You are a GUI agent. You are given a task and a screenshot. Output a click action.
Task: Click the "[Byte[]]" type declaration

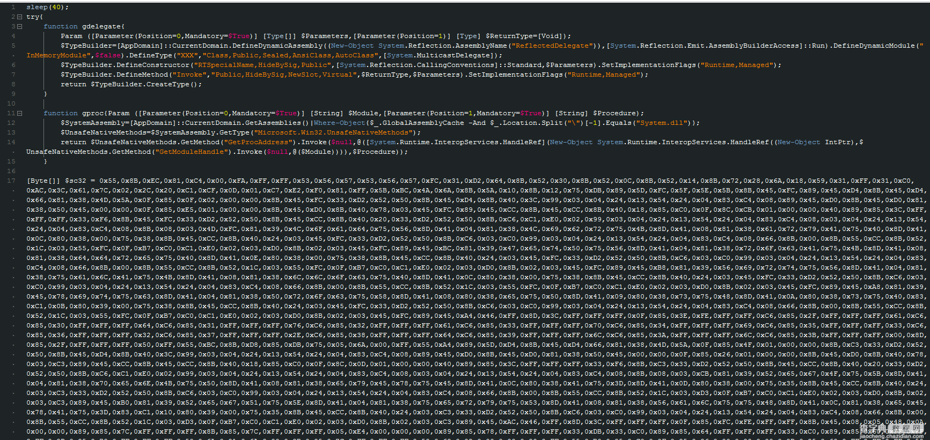coord(43,181)
